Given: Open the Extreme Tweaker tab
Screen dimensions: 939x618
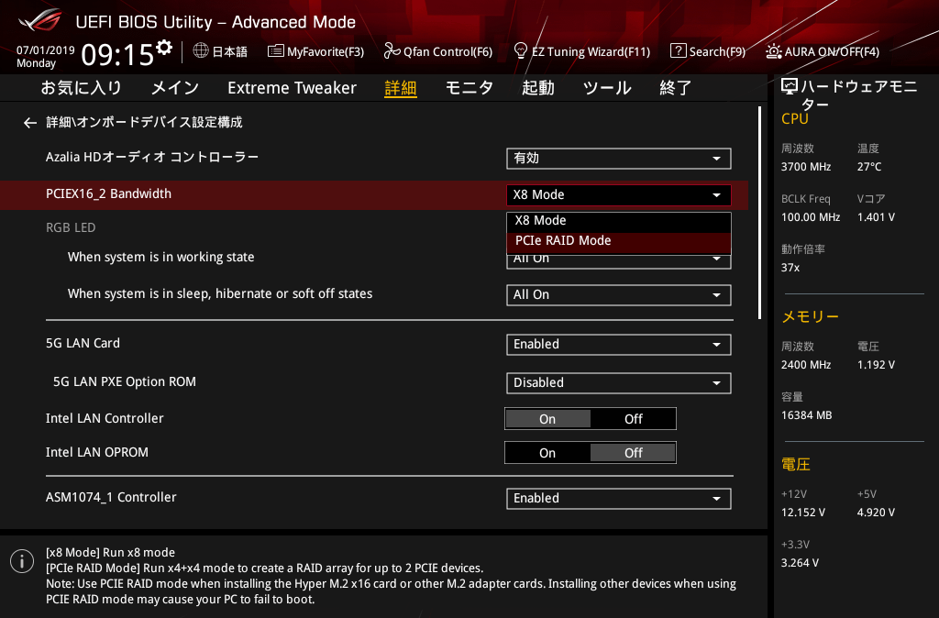Looking at the screenshot, I should (293, 88).
